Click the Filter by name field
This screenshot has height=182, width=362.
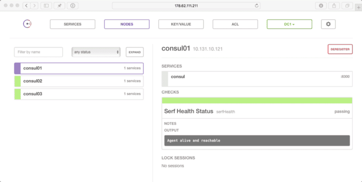(x=38, y=52)
